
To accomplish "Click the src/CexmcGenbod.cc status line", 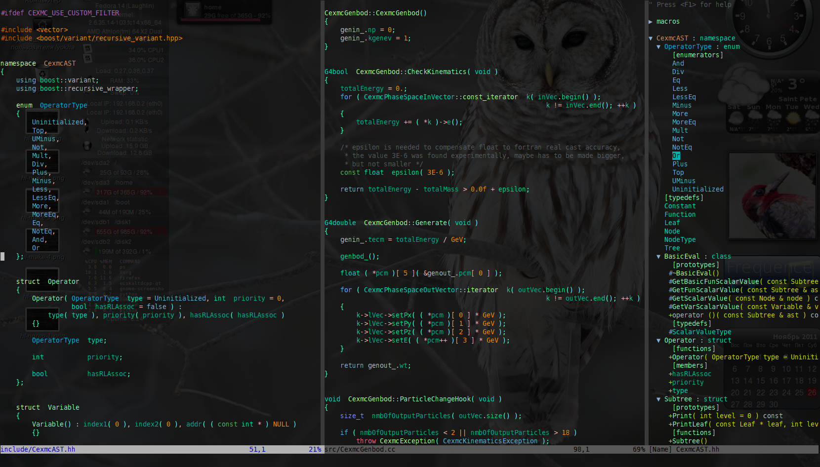I will pos(485,449).
